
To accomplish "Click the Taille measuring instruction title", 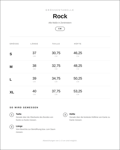I will click(x=19, y=114).
